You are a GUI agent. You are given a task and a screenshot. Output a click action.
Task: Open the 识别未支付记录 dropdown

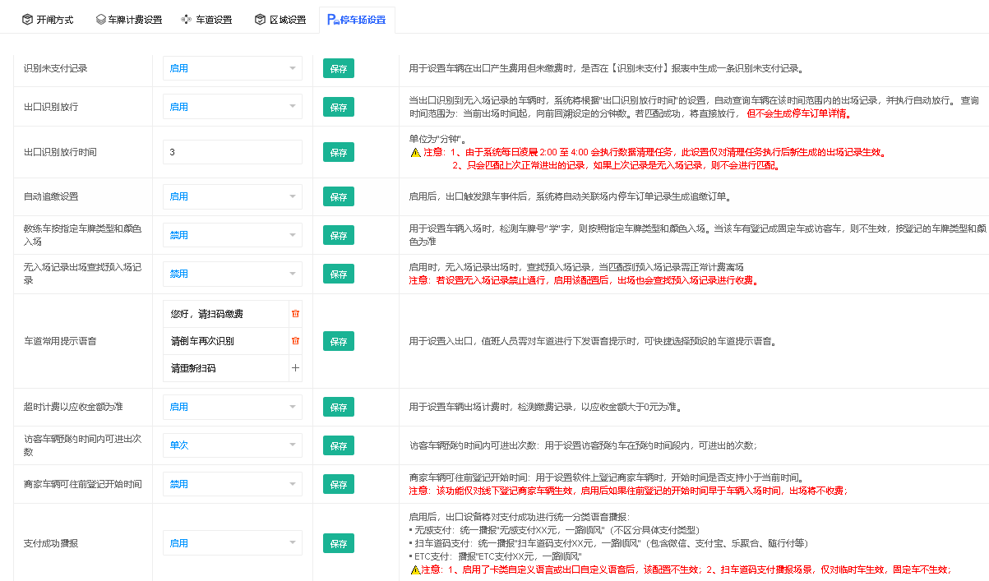pyautogui.click(x=233, y=68)
